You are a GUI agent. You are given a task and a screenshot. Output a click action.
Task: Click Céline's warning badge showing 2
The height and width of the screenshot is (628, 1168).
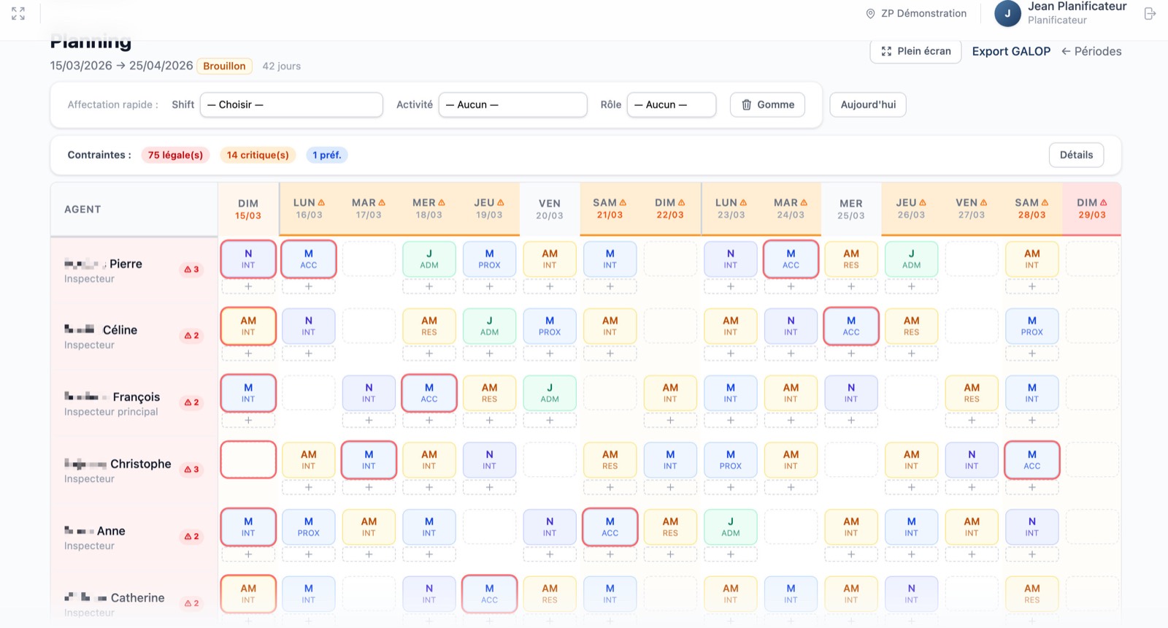pyautogui.click(x=191, y=336)
